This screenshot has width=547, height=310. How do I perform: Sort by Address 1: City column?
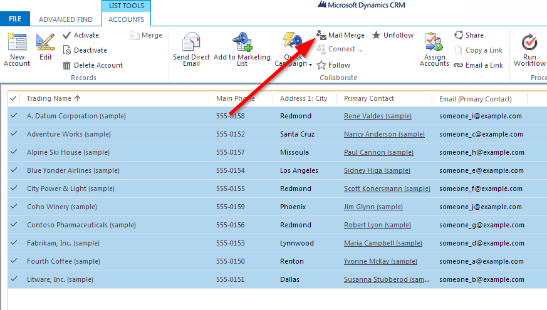pos(303,99)
